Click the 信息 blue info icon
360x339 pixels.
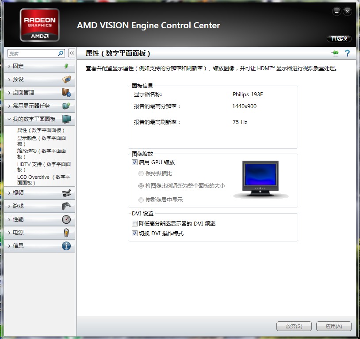pyautogui.click(x=66, y=246)
